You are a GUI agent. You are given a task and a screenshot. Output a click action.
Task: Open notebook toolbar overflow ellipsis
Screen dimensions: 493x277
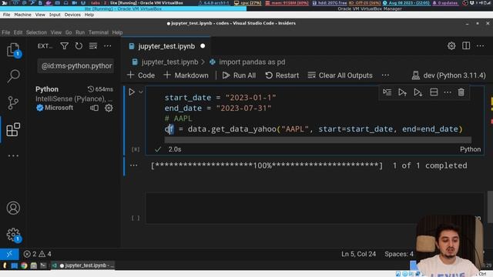tap(385, 75)
